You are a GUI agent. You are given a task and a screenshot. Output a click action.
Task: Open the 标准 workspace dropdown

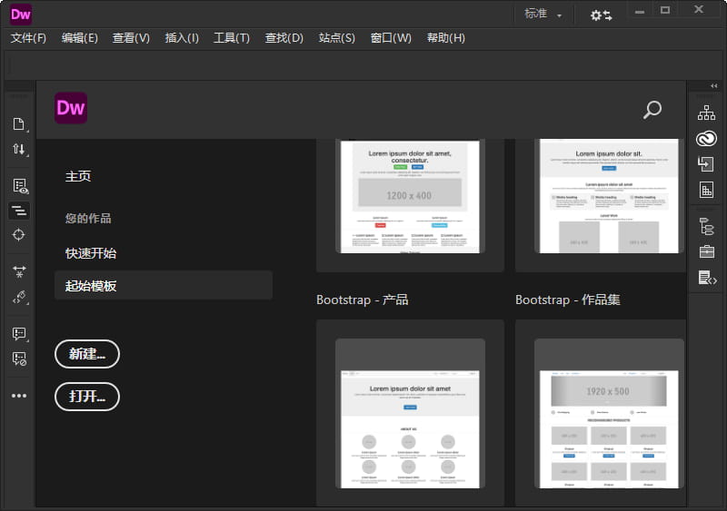pos(543,15)
